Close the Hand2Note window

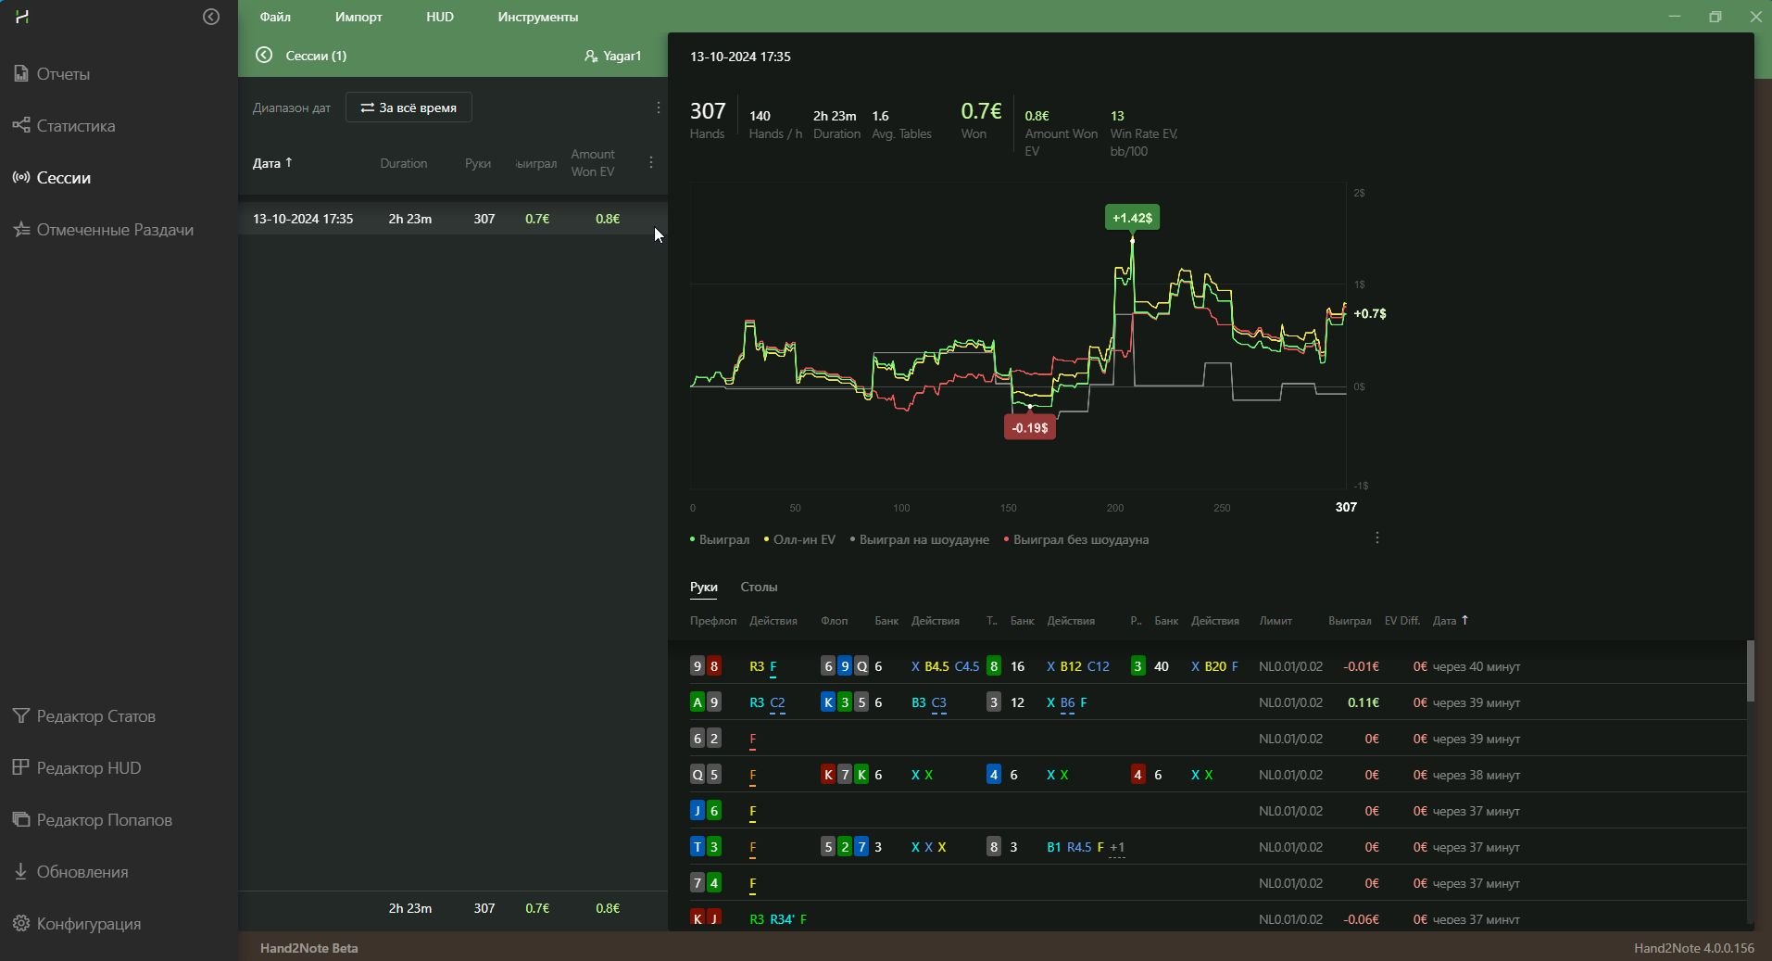(1755, 17)
